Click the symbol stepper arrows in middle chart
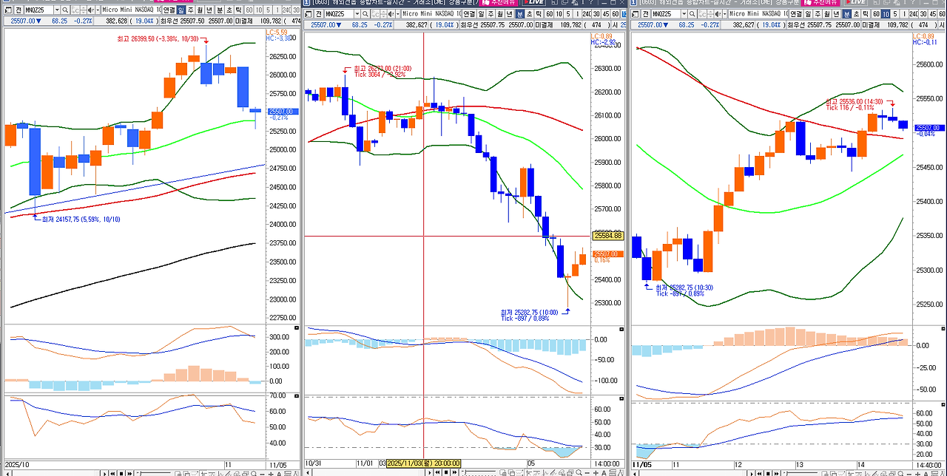 point(384,14)
